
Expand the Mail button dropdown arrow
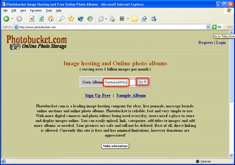[x=106, y=19]
